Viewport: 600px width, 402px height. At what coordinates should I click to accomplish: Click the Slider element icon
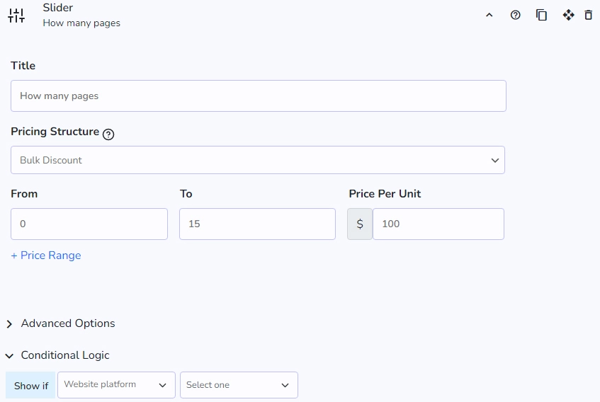pos(16,16)
